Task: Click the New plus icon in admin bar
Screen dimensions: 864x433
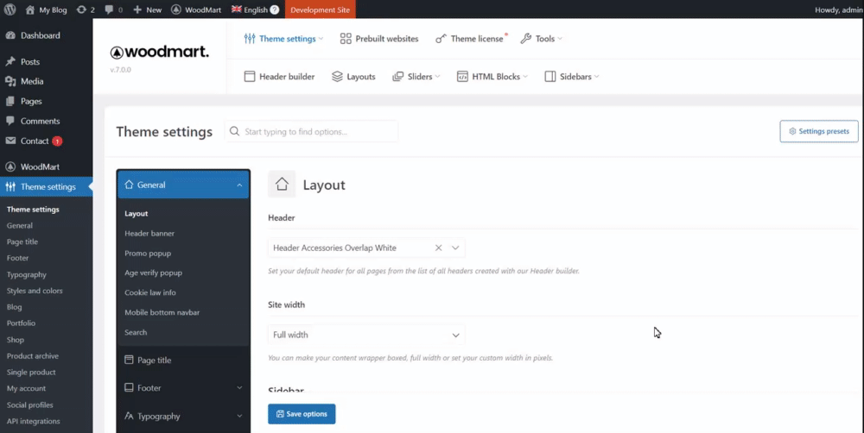Action: 137,9
